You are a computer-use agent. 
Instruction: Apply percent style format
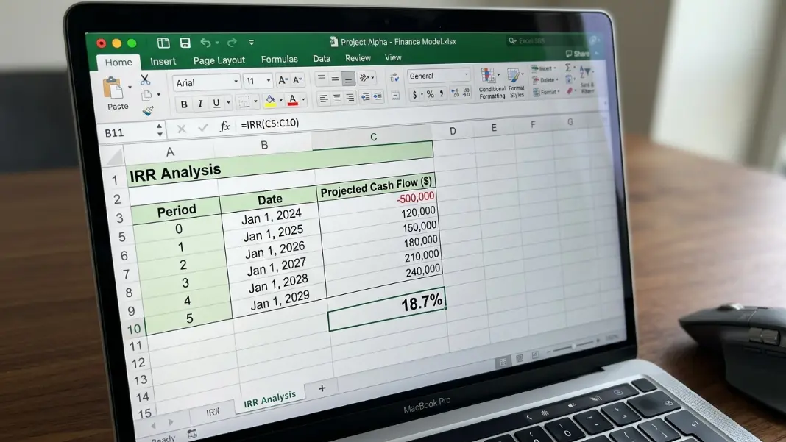click(430, 94)
